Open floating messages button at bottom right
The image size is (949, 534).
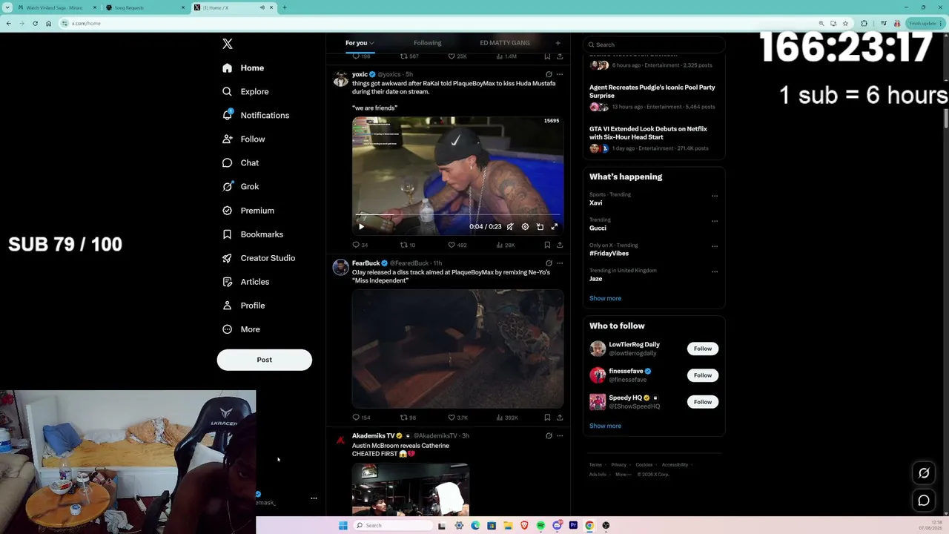pyautogui.click(x=924, y=501)
